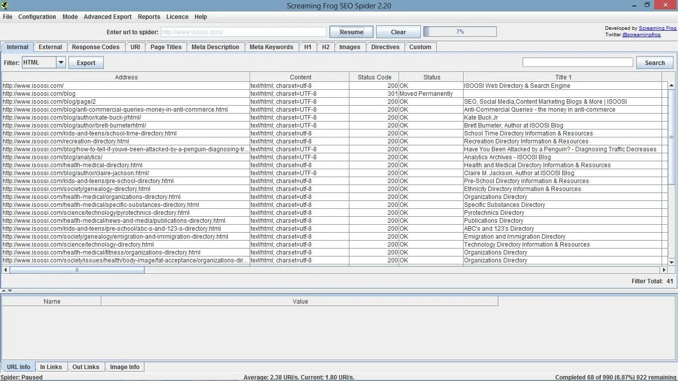Switch to the Directives tab
The height and width of the screenshot is (381, 678).
point(385,47)
